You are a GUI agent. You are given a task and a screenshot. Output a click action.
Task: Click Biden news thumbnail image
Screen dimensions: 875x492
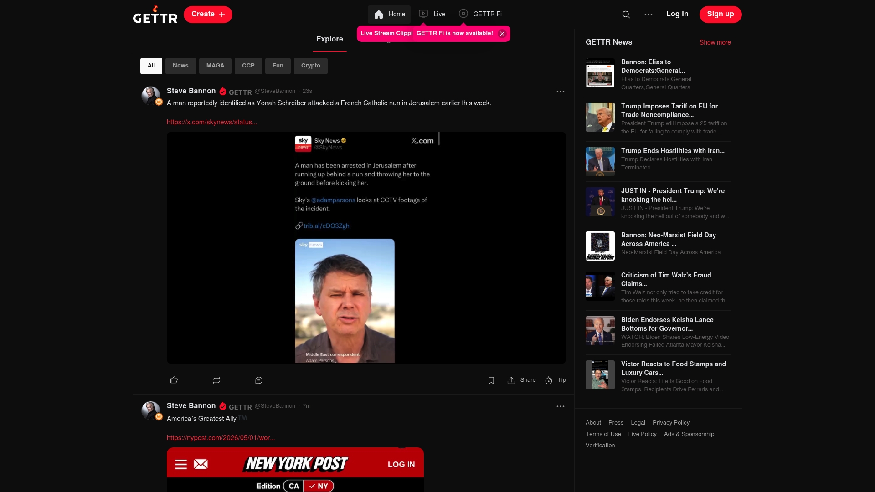coord(600,331)
